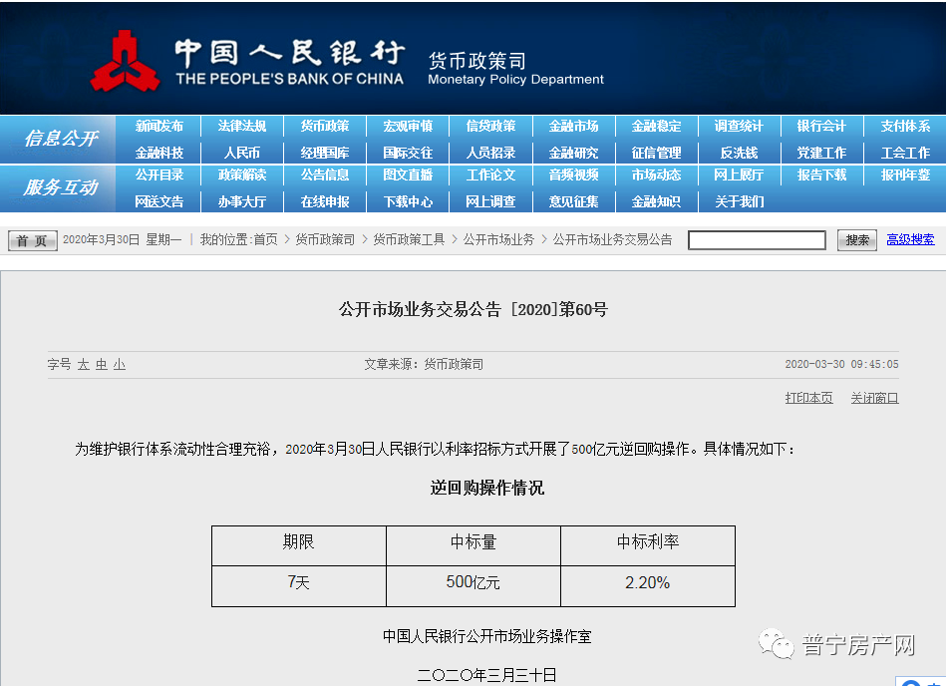
Task: Open the 调查统计 menu item
Action: click(739, 126)
